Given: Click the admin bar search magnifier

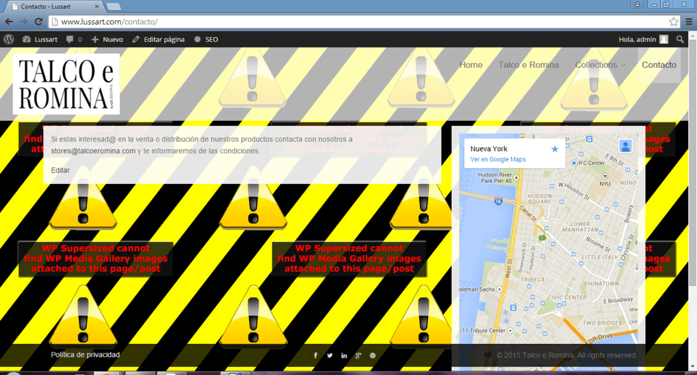Looking at the screenshot, I should coord(680,39).
